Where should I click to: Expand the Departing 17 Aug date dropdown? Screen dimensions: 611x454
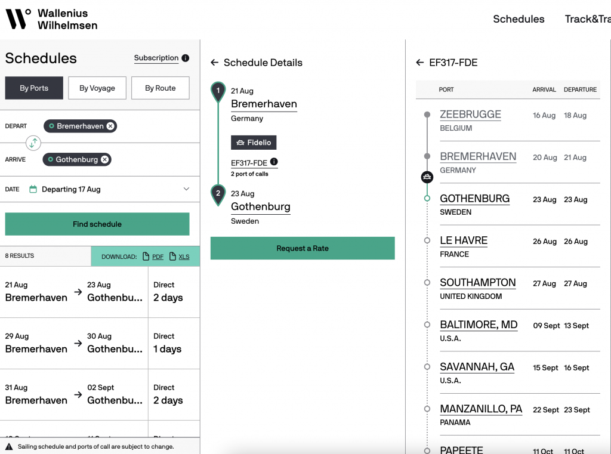tap(186, 189)
